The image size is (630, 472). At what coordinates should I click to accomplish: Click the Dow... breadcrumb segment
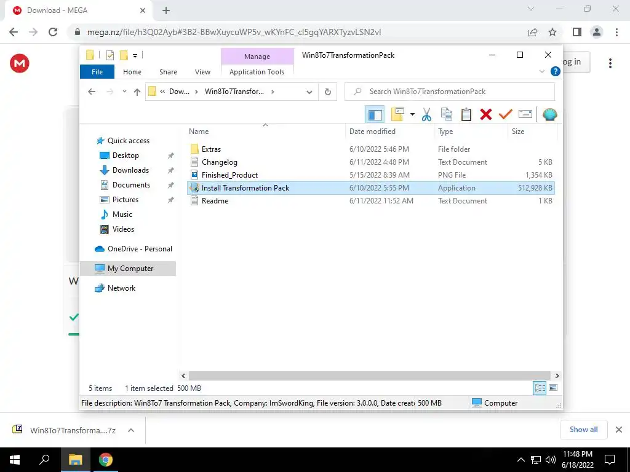pos(179,92)
